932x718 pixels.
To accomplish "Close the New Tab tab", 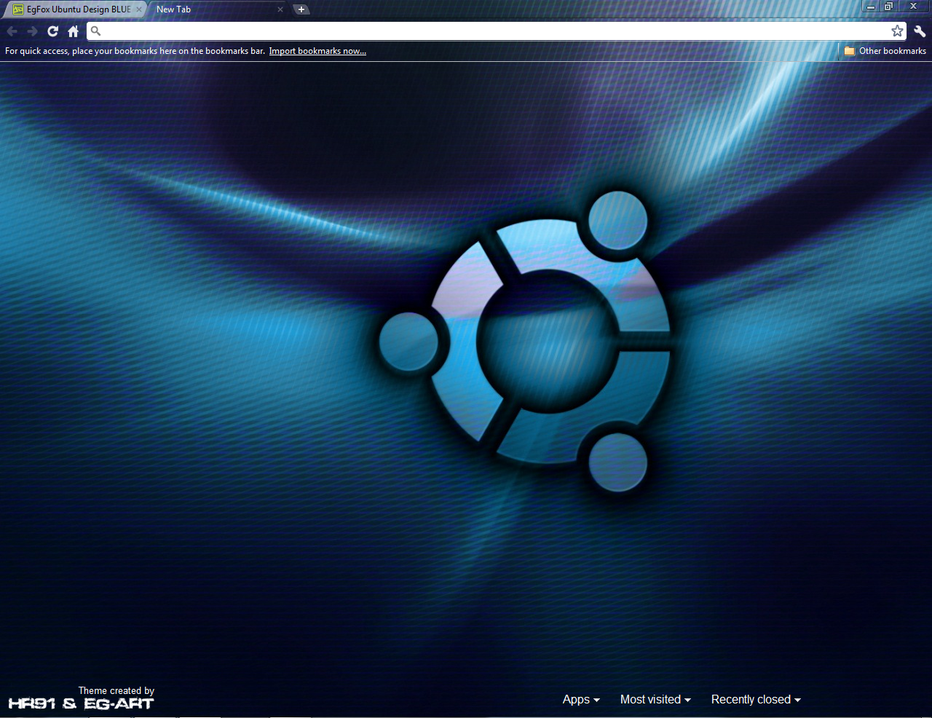I will click(280, 9).
